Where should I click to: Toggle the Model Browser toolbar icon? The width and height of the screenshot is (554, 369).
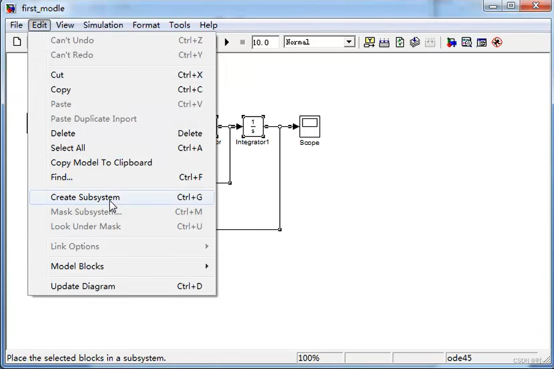tap(481, 42)
